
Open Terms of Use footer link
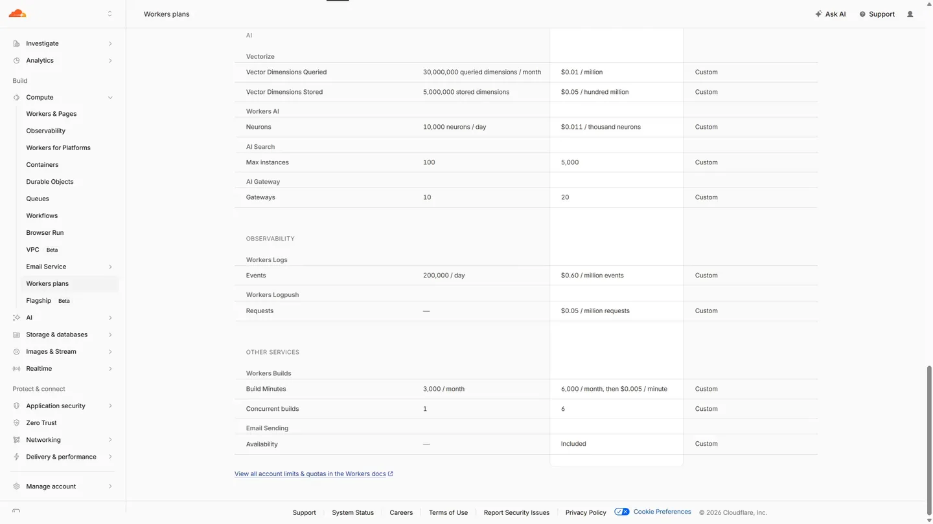[448, 512]
